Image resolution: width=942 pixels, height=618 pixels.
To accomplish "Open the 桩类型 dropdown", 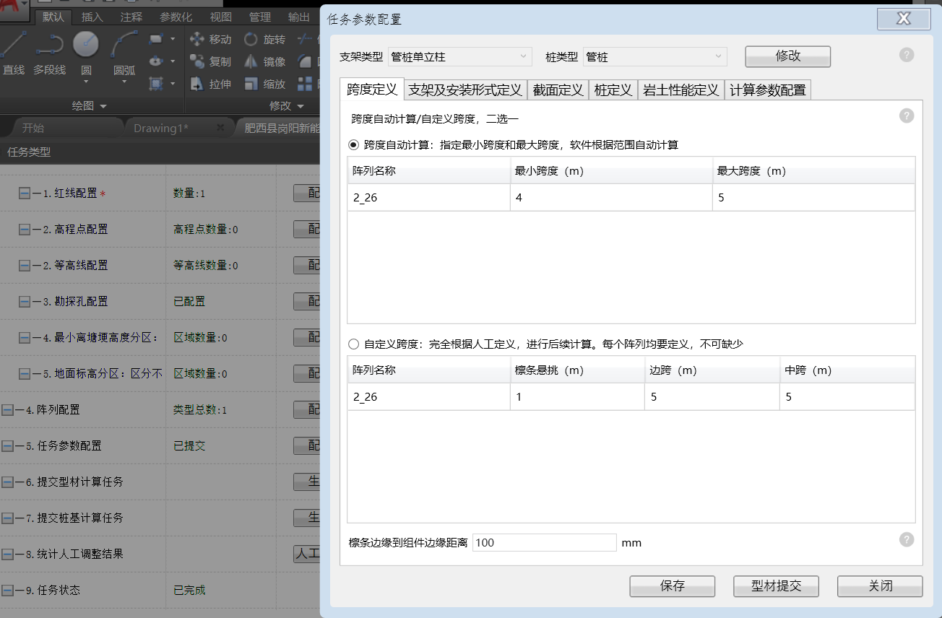I will tap(654, 56).
